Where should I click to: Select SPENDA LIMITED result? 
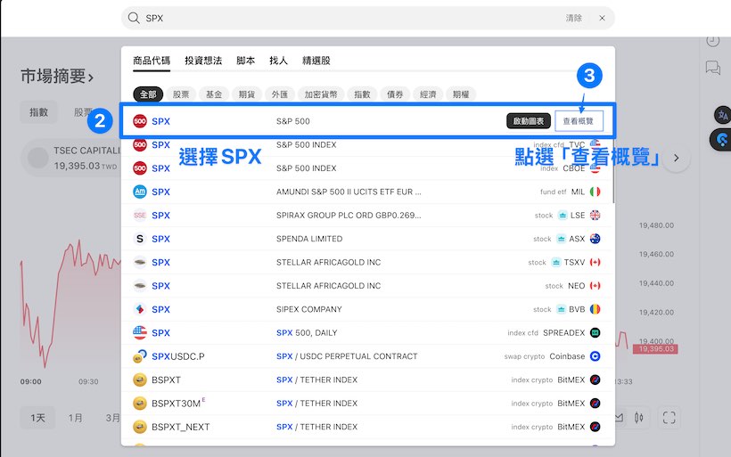[x=367, y=239]
